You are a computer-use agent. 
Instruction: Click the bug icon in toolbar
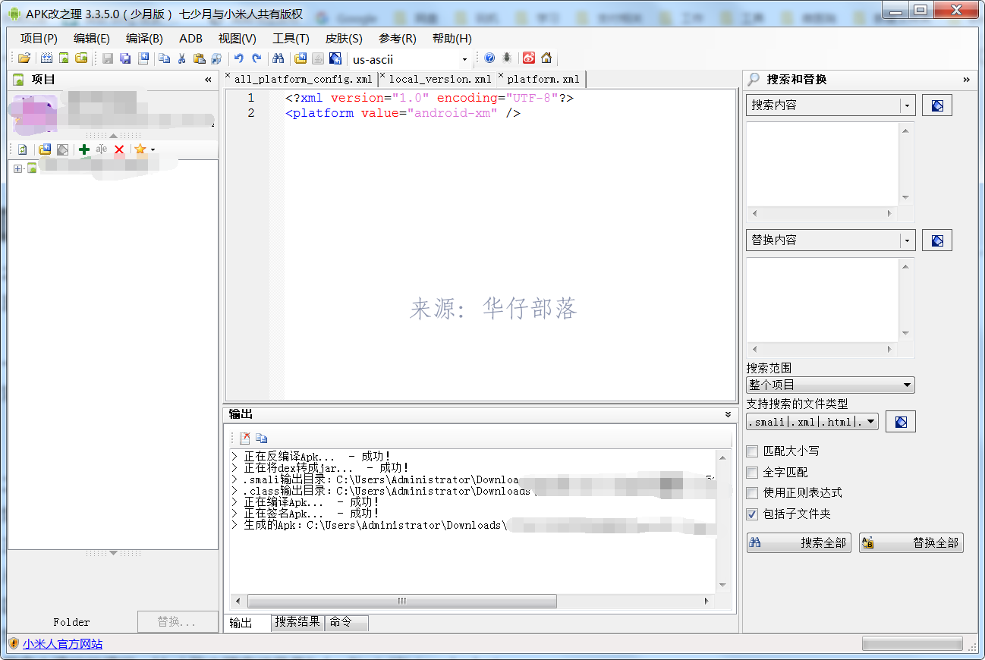(507, 58)
